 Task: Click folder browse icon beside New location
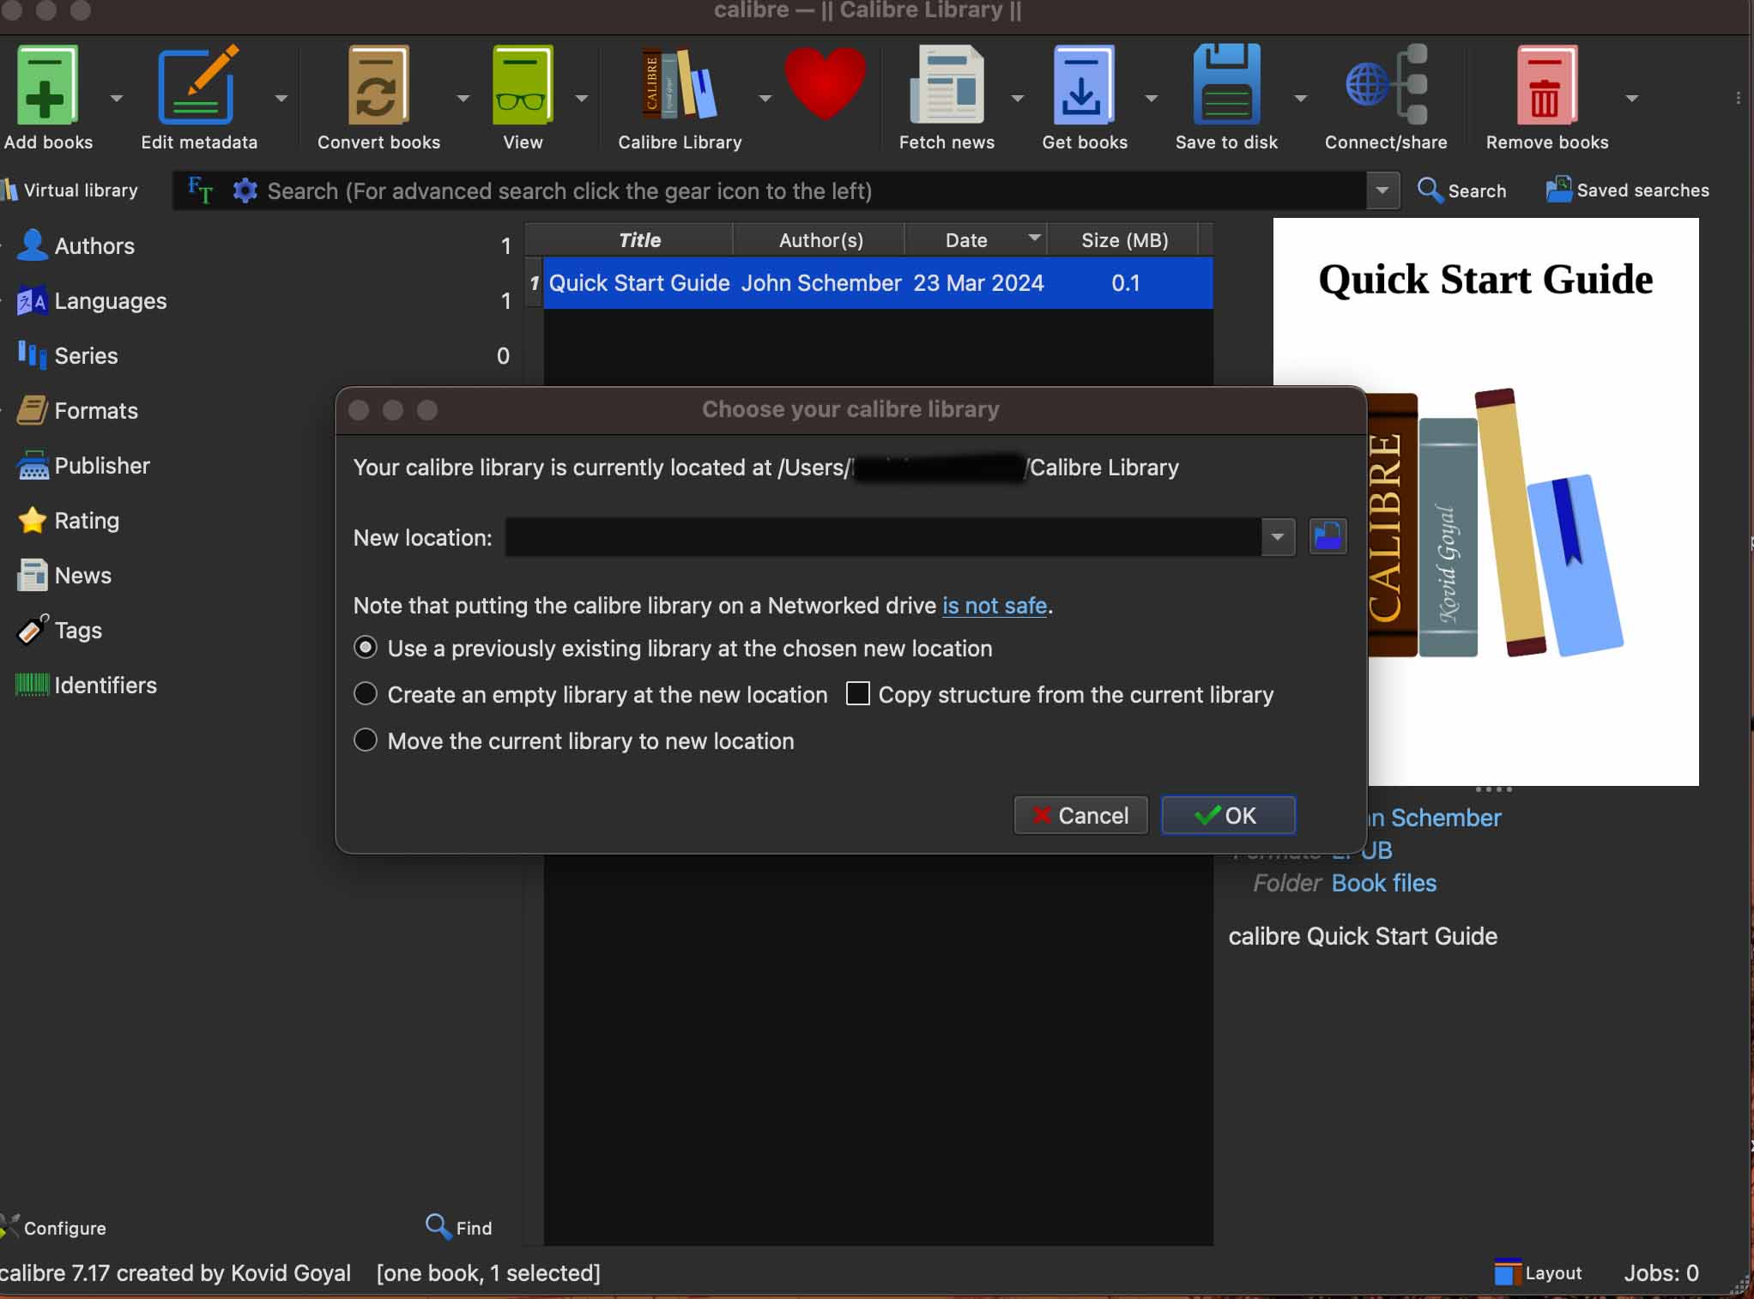coord(1328,537)
